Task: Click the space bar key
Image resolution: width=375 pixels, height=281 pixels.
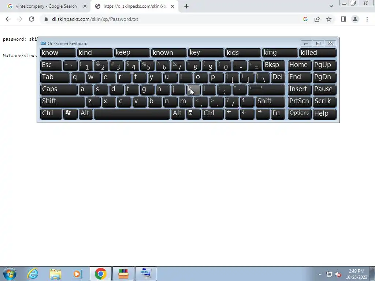Action: point(132,114)
